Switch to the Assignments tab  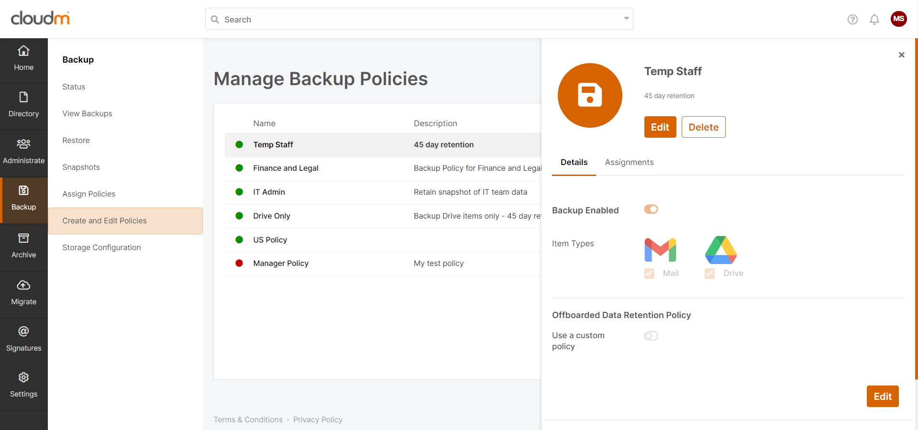(629, 163)
